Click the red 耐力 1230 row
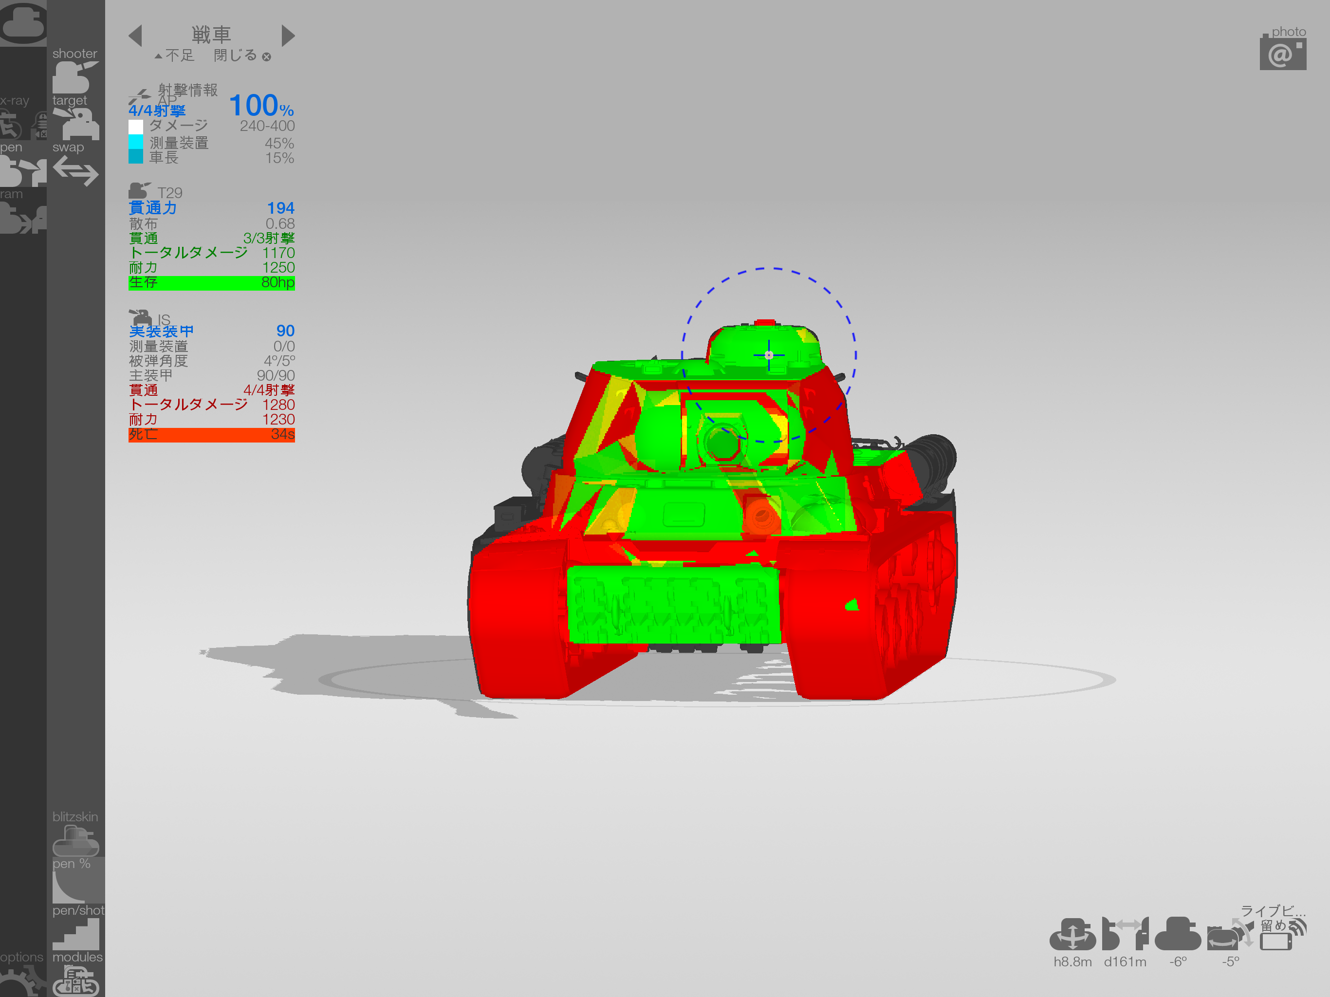 pyautogui.click(x=212, y=419)
